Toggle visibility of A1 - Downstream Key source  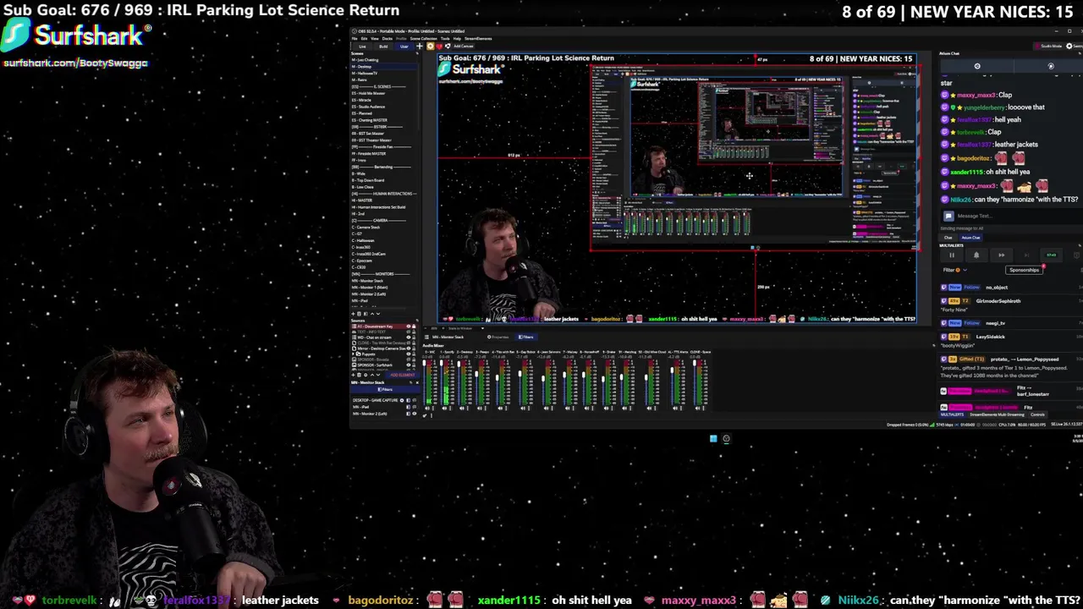click(409, 326)
